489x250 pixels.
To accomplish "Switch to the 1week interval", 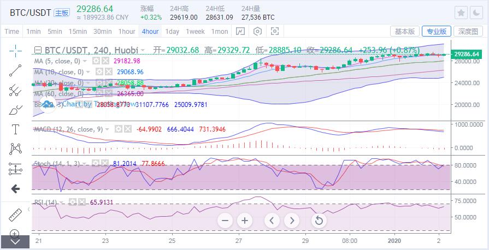I will pyautogui.click(x=195, y=32).
